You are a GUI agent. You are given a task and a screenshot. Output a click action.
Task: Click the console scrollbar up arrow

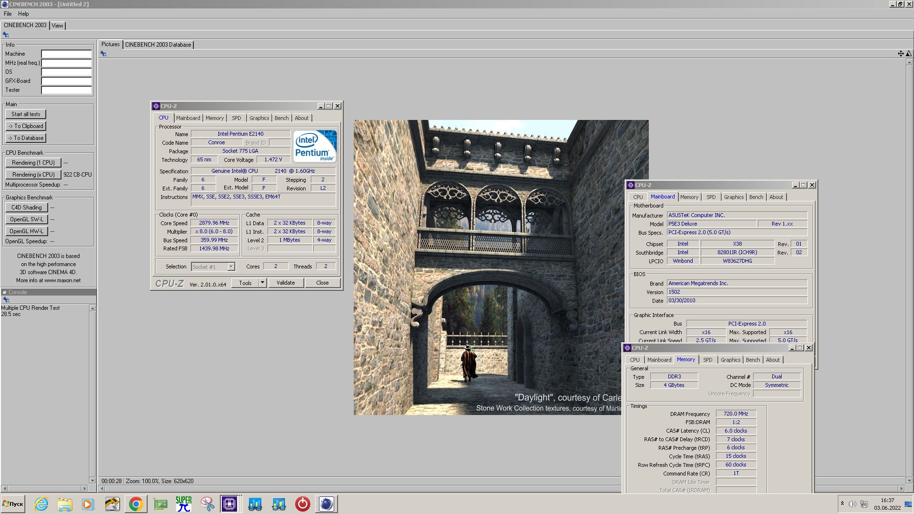tap(92, 308)
